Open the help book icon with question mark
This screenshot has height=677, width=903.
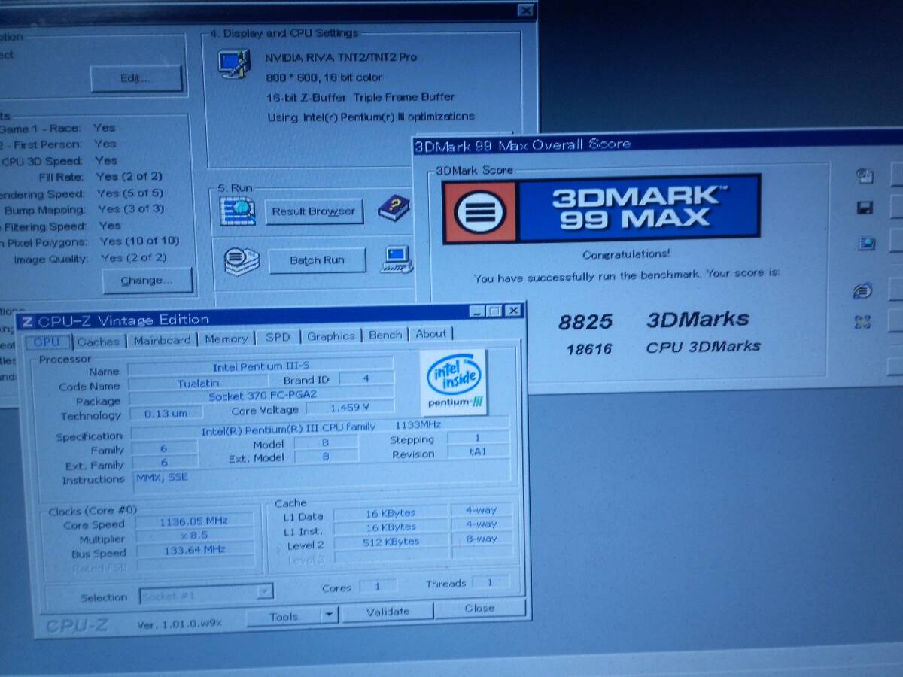click(x=394, y=208)
